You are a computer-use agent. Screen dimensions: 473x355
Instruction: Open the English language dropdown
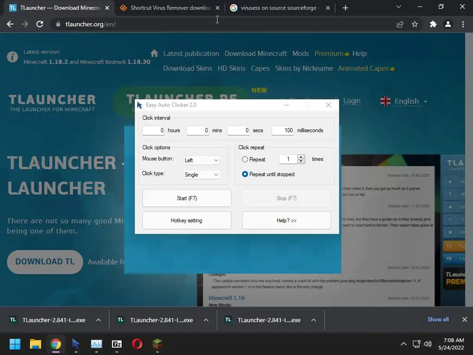[x=404, y=101]
